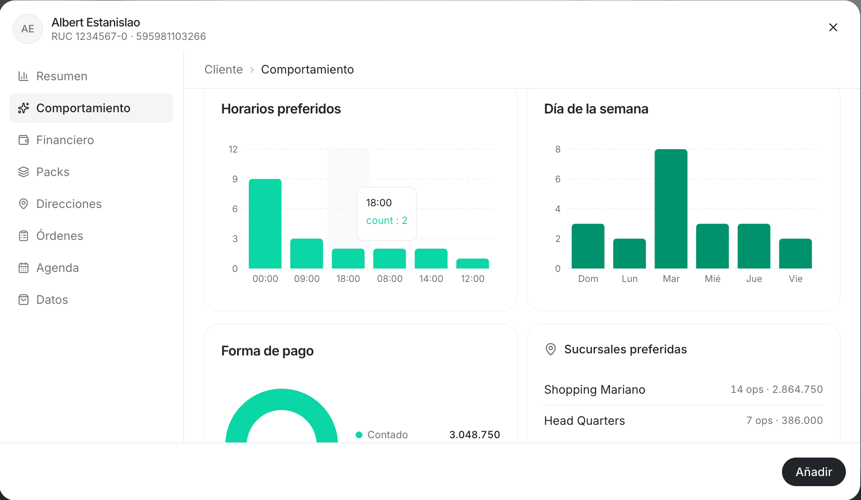Click the Datos shopping bag icon
This screenshot has height=500, width=861.
coord(24,300)
